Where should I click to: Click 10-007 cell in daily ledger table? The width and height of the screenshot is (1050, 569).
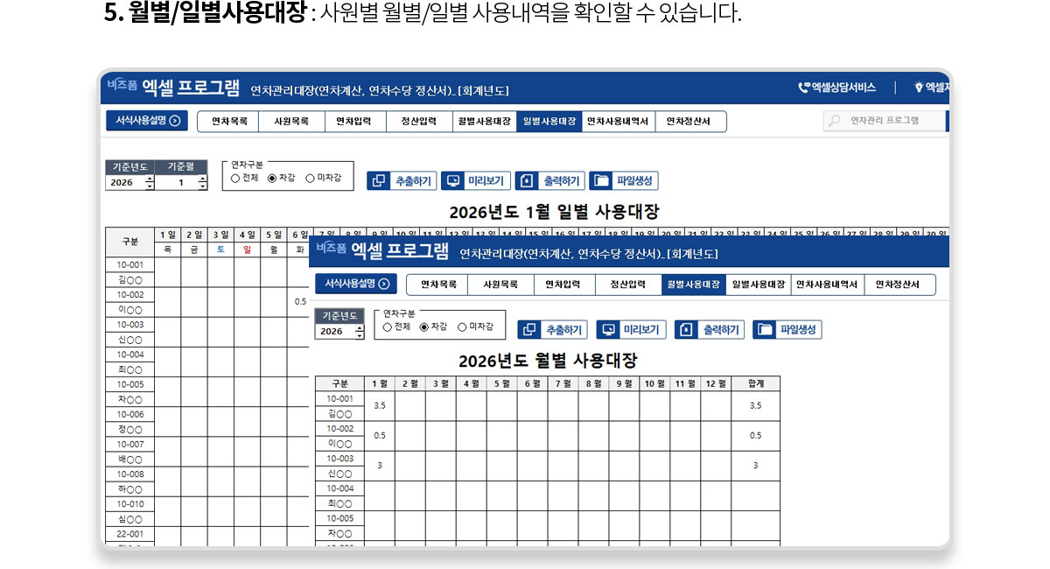pos(130,444)
